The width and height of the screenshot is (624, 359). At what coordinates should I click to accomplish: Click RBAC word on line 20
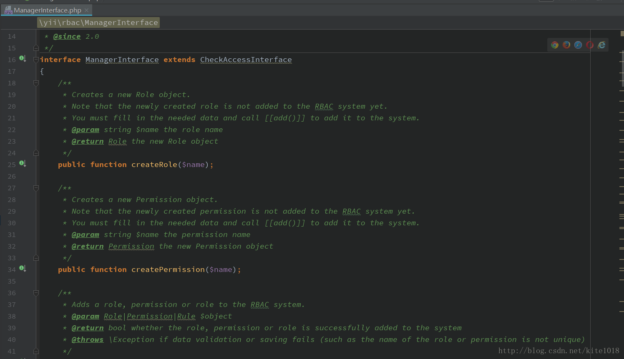pos(324,107)
